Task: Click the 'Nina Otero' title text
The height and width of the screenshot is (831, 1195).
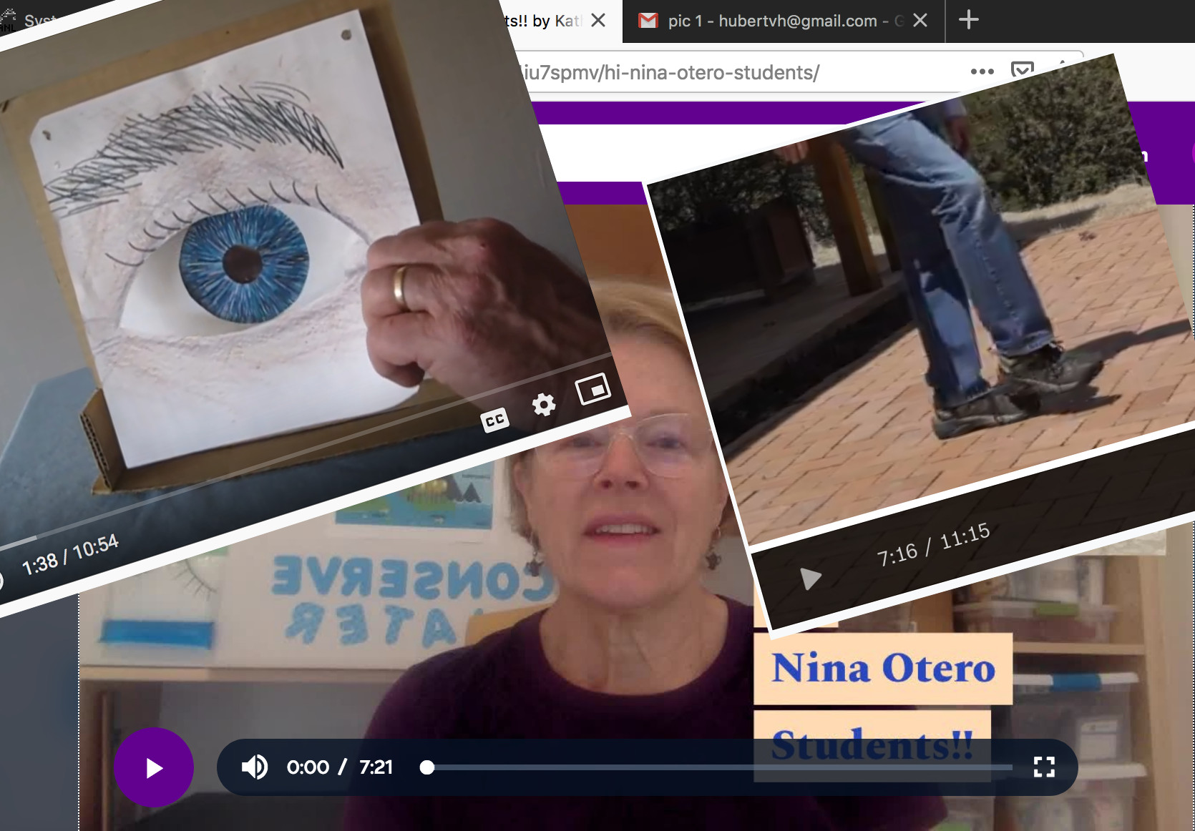Action: click(883, 669)
